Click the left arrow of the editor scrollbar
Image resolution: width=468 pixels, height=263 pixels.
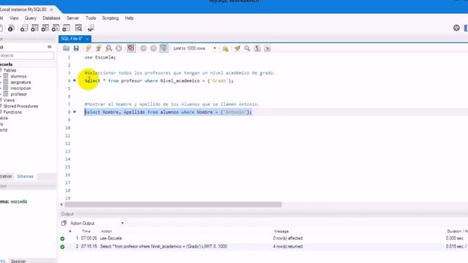coord(61,205)
